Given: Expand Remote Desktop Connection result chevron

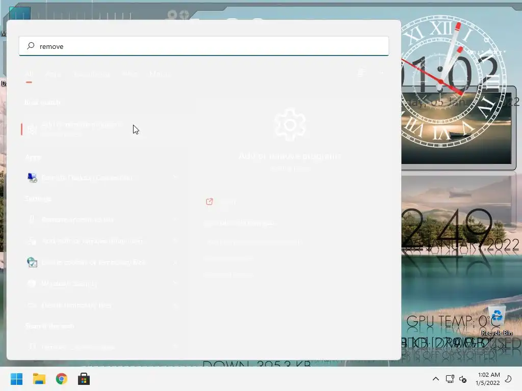Looking at the screenshot, I should [x=175, y=178].
